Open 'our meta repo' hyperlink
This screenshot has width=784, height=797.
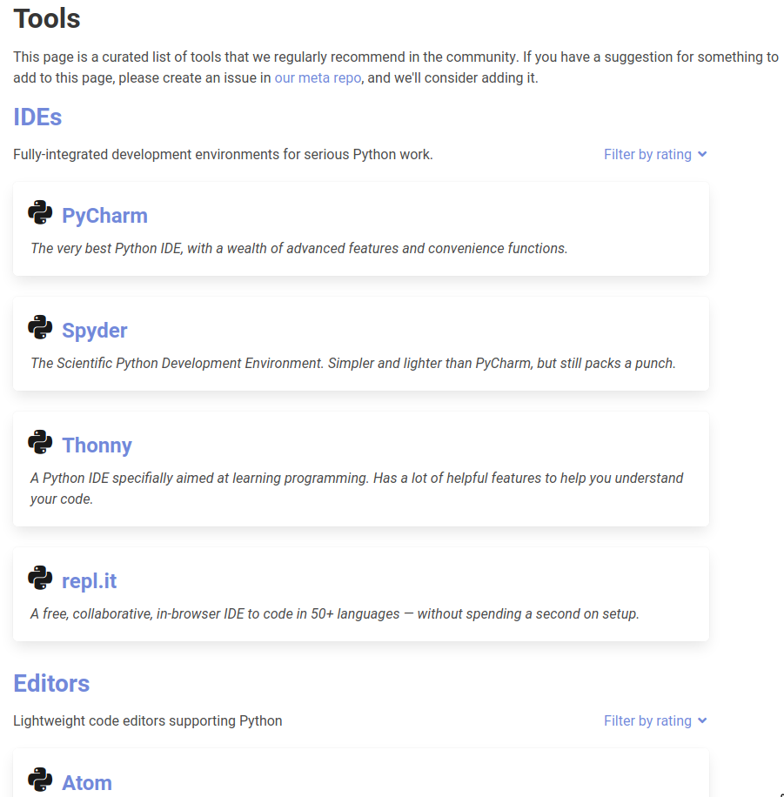tap(318, 77)
